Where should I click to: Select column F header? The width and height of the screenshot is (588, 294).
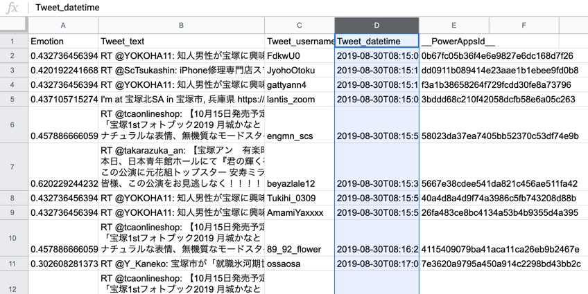(x=524, y=26)
